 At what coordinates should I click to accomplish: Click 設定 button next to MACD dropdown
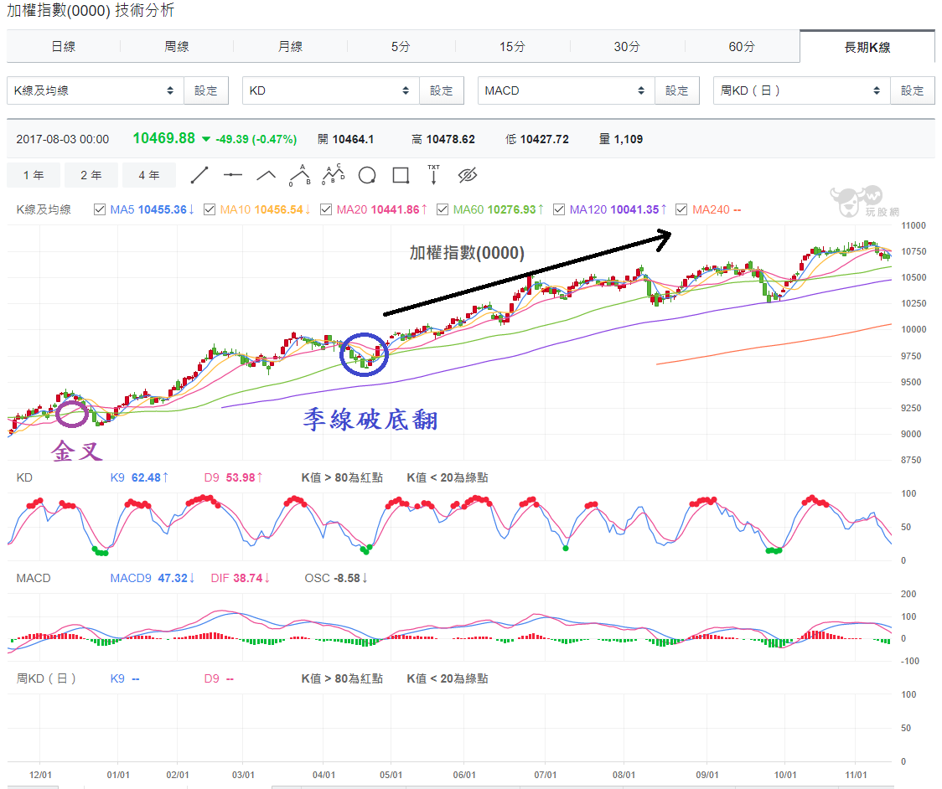click(677, 90)
